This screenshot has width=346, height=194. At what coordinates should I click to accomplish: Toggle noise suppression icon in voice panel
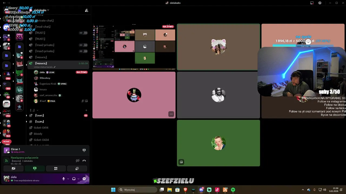tap(78, 161)
